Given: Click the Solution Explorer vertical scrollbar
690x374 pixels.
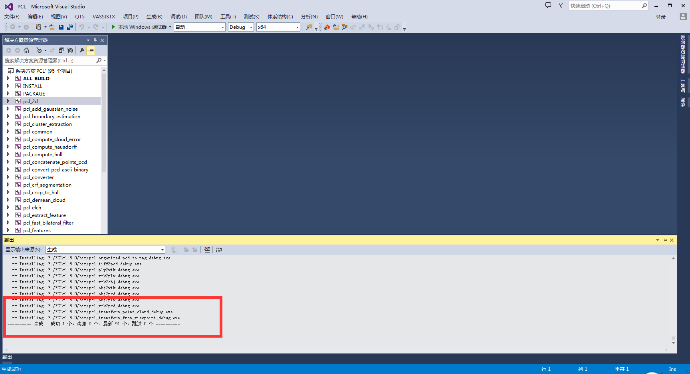Looking at the screenshot, I should pyautogui.click(x=104, y=123).
